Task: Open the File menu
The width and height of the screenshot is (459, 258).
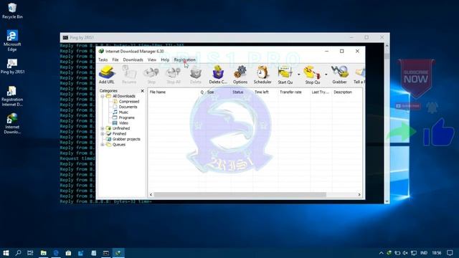Action: [115, 59]
